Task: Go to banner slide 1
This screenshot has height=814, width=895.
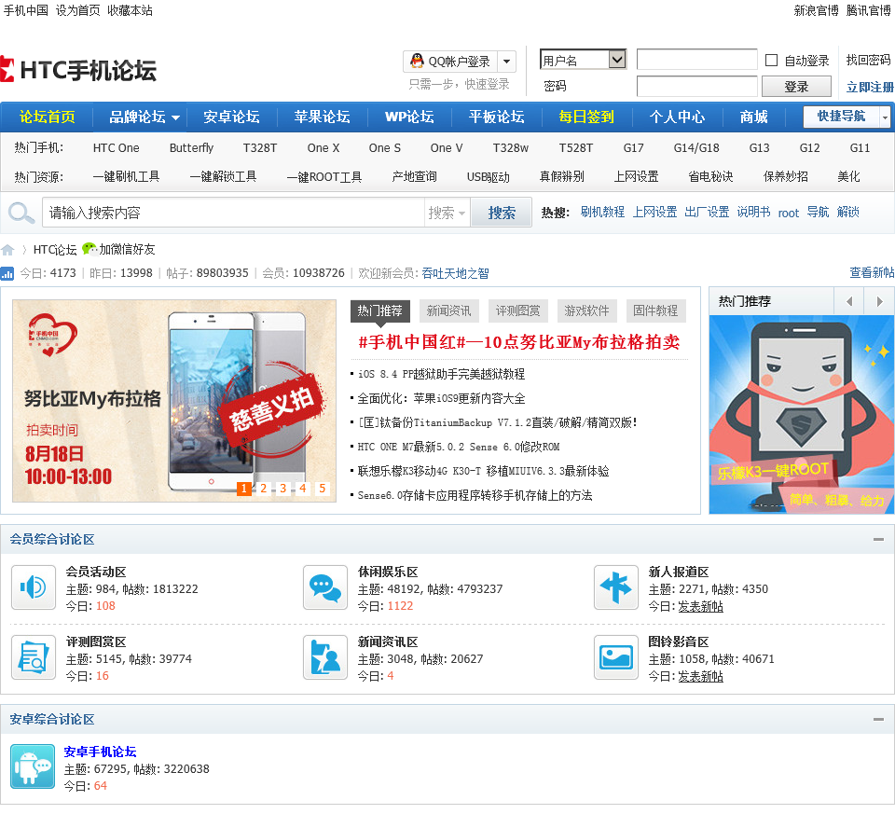Action: pos(243,489)
